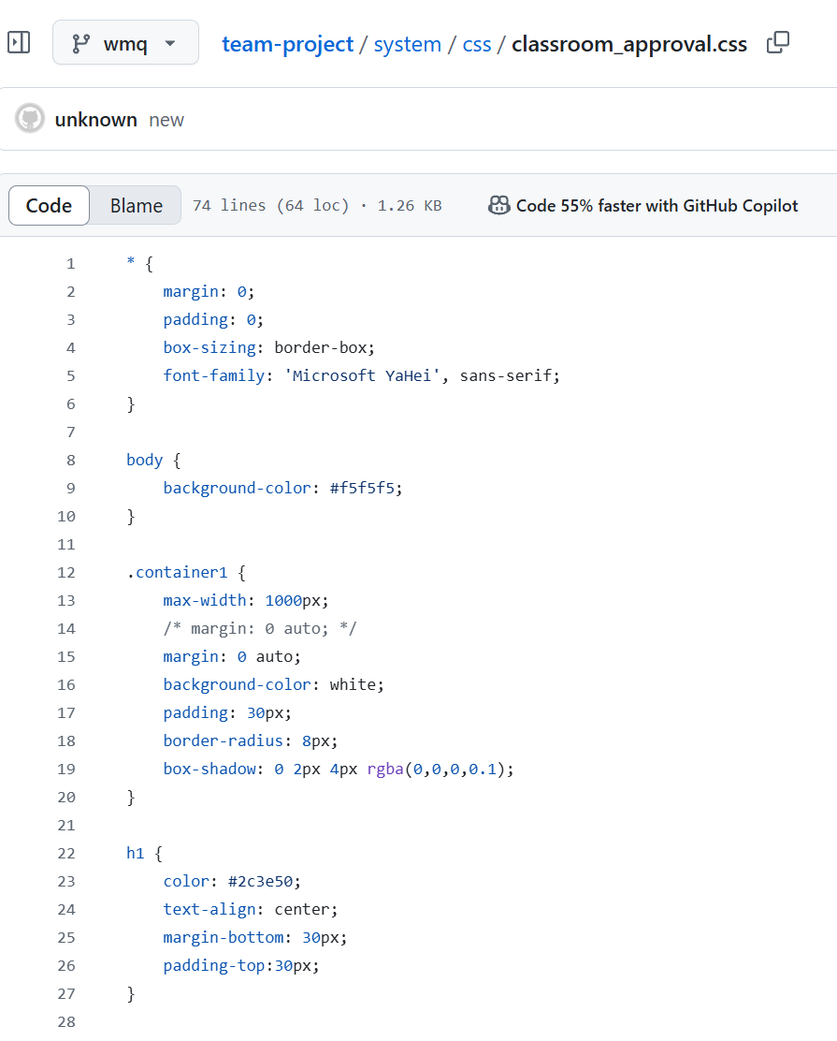Viewport: 837px width, 1041px height.
Task: Open the "new" commit message link
Action: coord(166,120)
